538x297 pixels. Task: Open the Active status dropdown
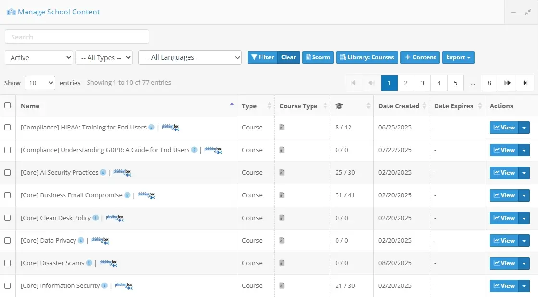click(39, 57)
